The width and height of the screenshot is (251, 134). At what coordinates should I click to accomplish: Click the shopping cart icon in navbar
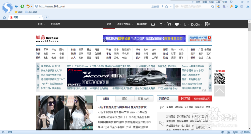pyautogui.click(x=170, y=24)
